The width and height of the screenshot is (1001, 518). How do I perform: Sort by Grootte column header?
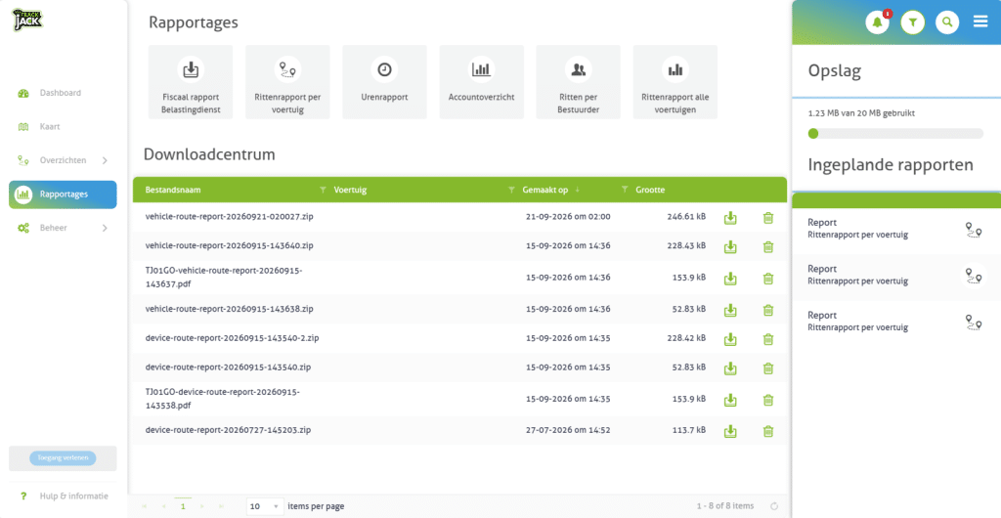pyautogui.click(x=650, y=191)
